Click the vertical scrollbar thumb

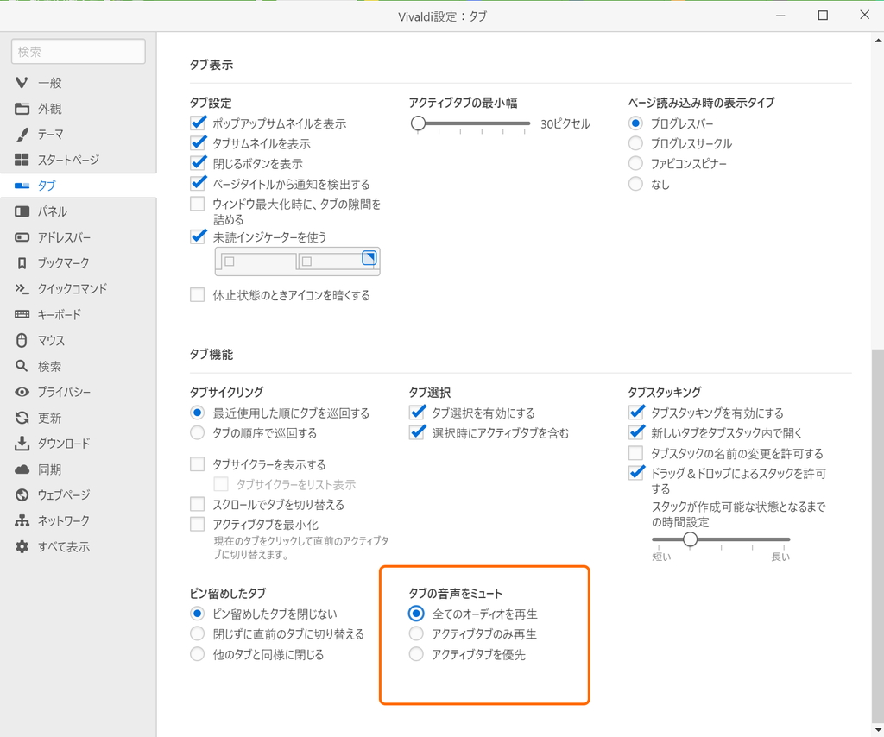878,535
